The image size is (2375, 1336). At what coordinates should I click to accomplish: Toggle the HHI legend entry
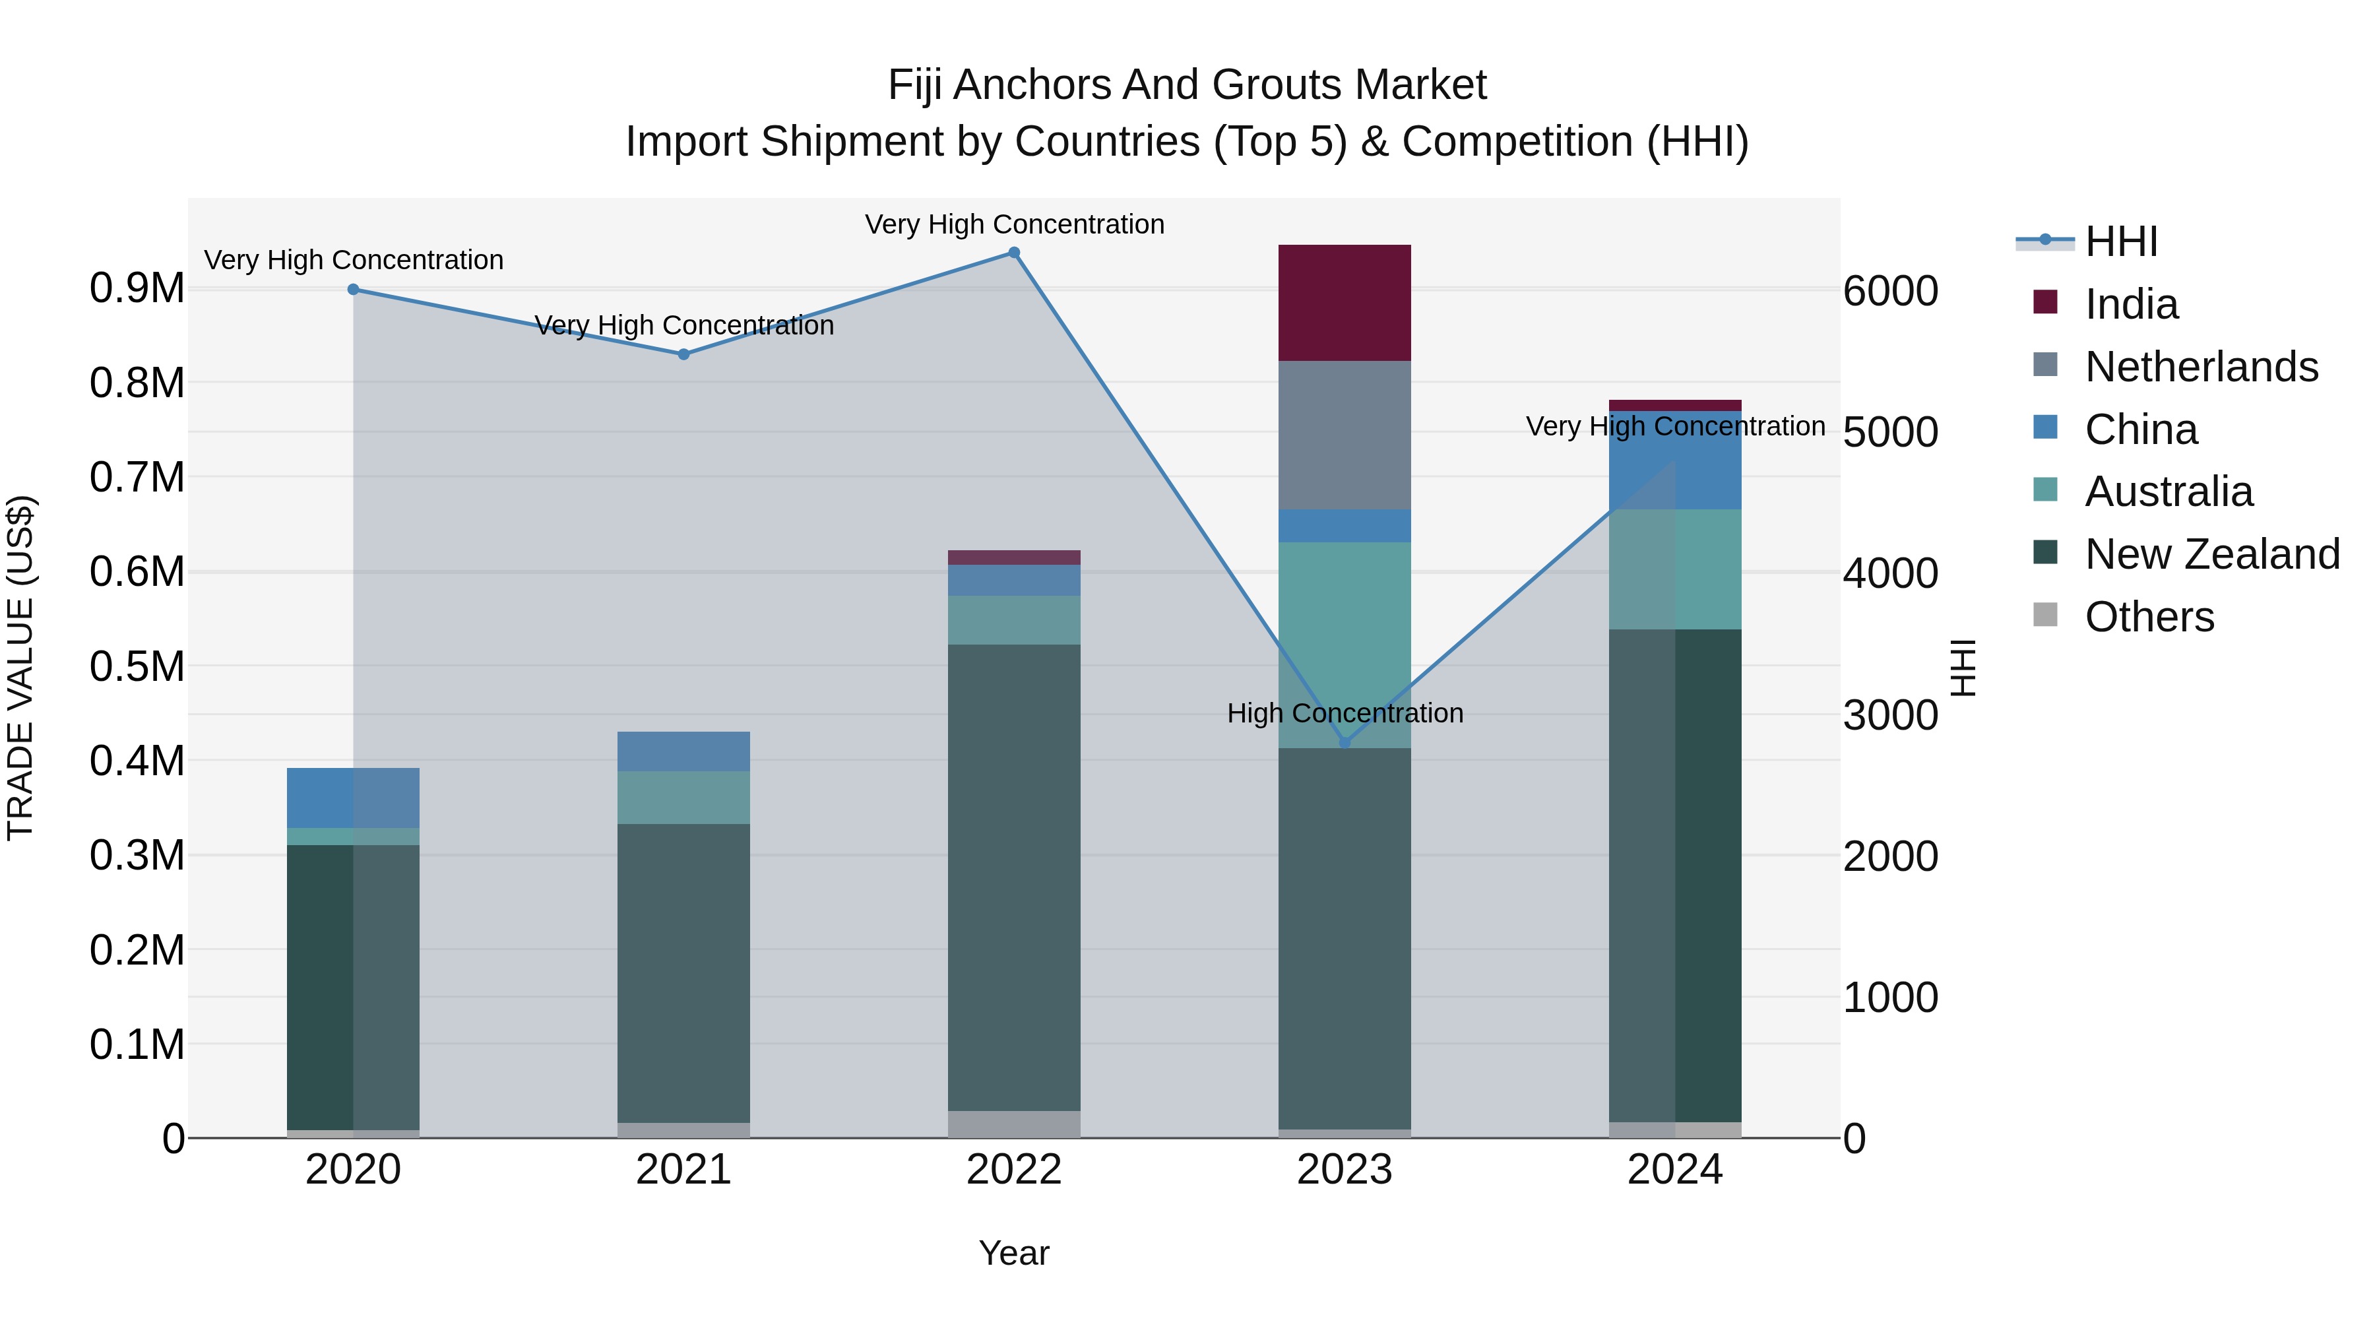click(2087, 241)
